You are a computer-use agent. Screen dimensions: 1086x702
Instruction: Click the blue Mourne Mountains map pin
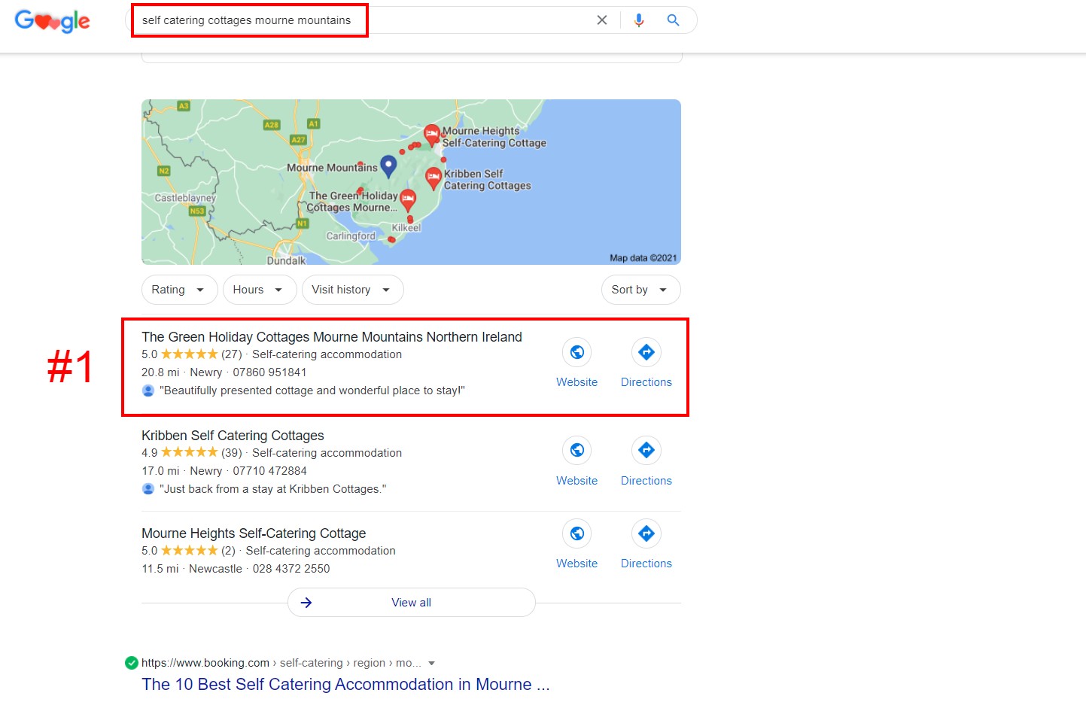388,166
